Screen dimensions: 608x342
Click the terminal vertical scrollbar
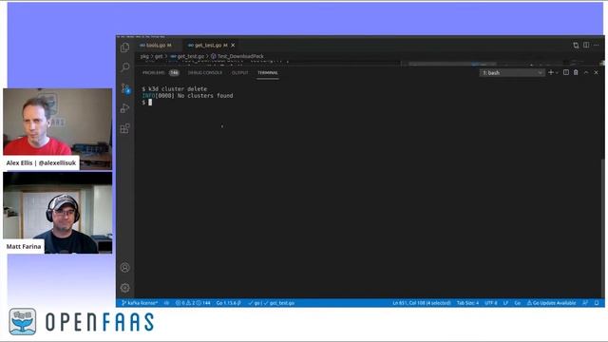point(602,229)
